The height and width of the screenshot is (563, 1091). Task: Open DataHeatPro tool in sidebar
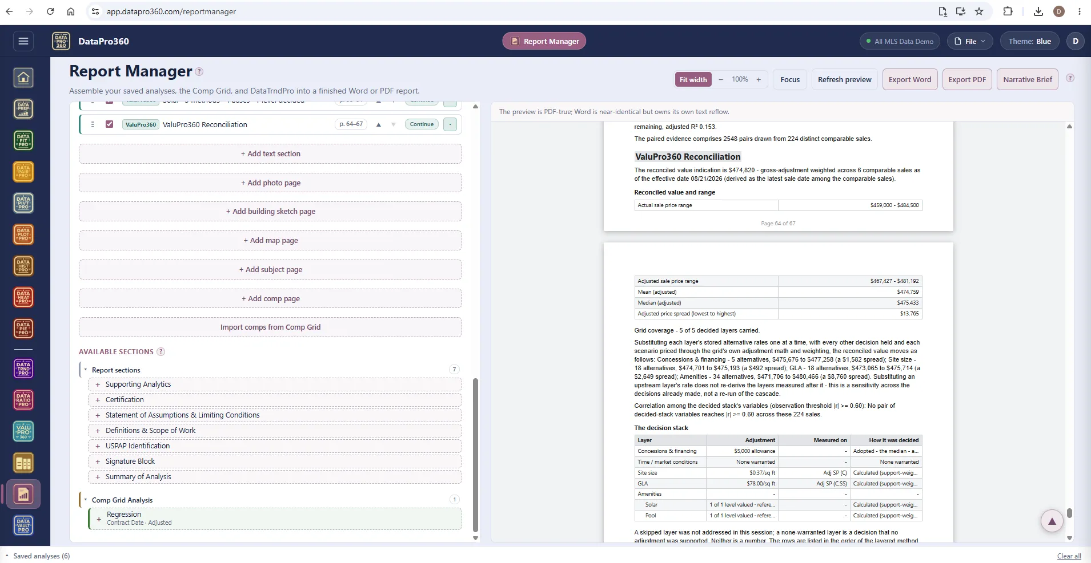(23, 297)
